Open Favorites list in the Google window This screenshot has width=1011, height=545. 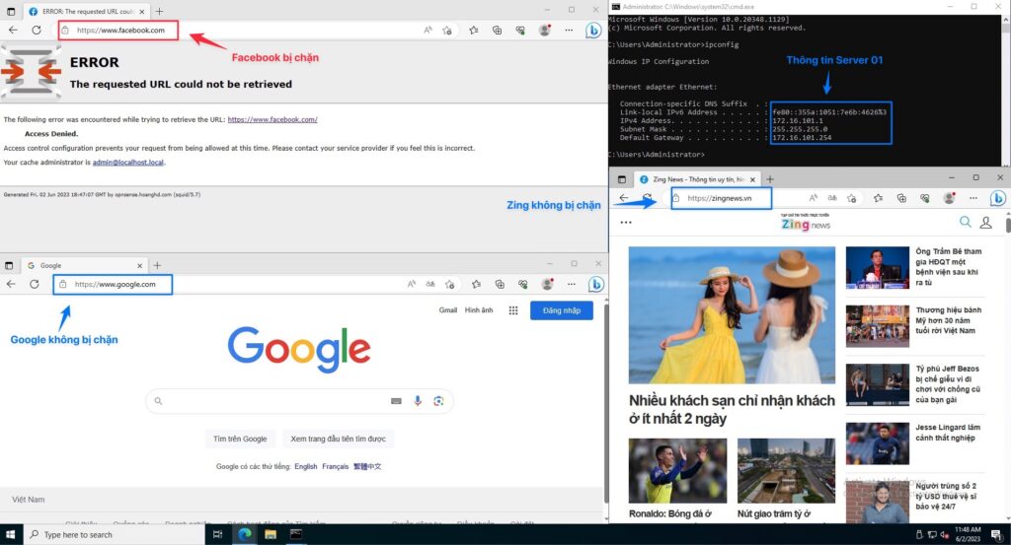tap(476, 284)
